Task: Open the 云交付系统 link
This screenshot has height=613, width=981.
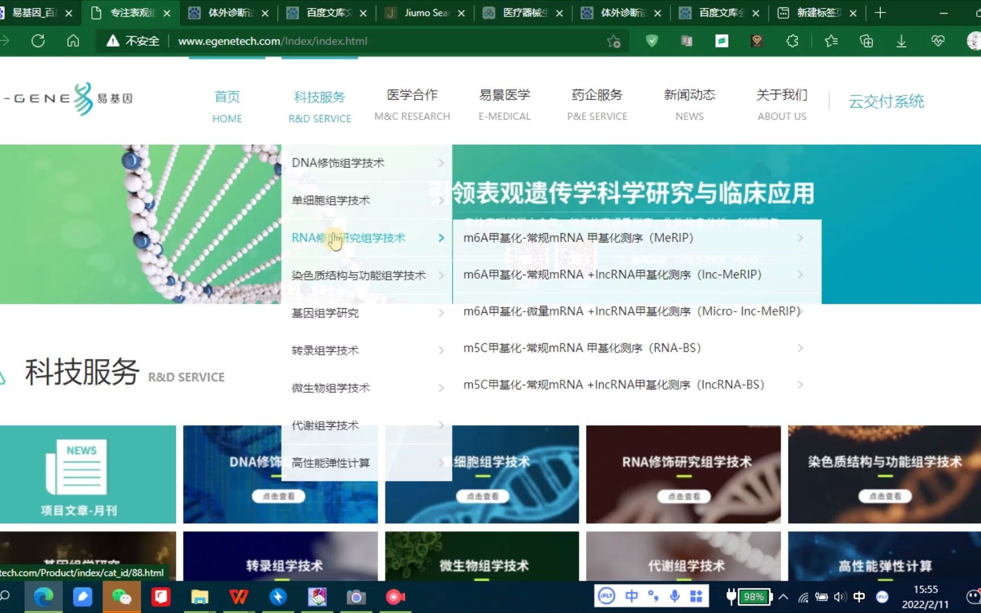Action: coord(886,102)
